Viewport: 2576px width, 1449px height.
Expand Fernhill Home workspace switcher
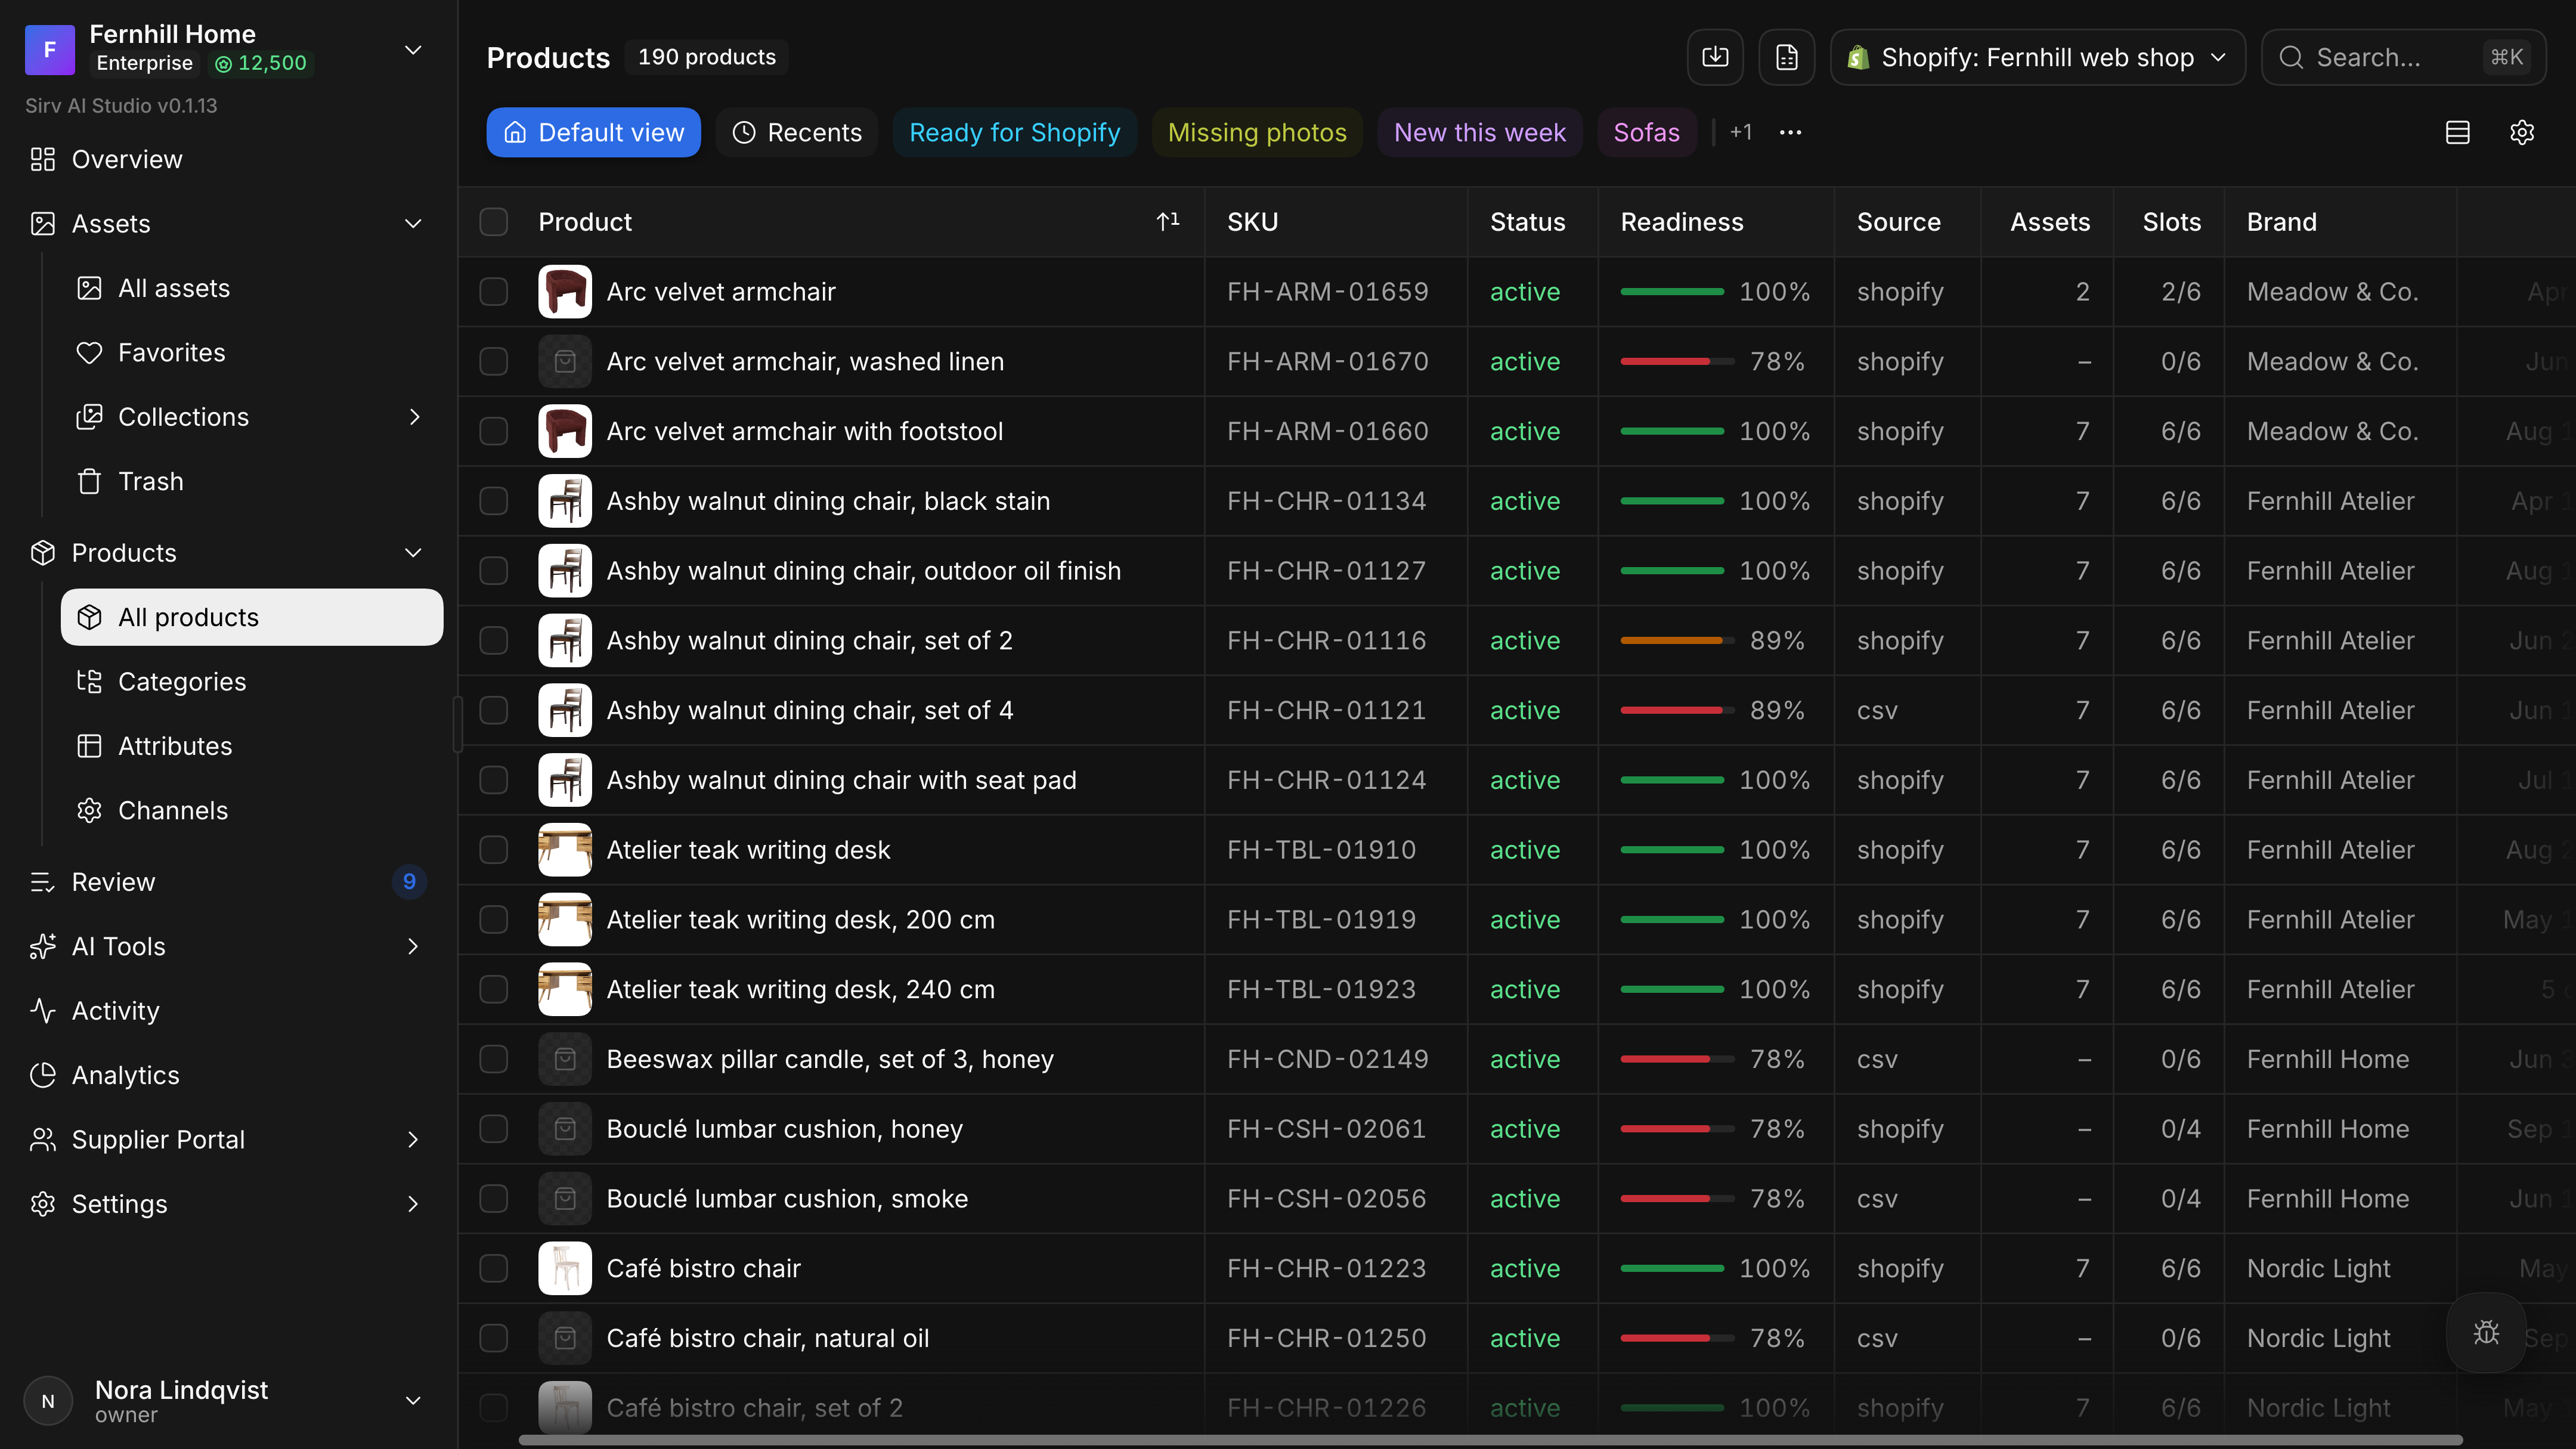click(x=412, y=49)
